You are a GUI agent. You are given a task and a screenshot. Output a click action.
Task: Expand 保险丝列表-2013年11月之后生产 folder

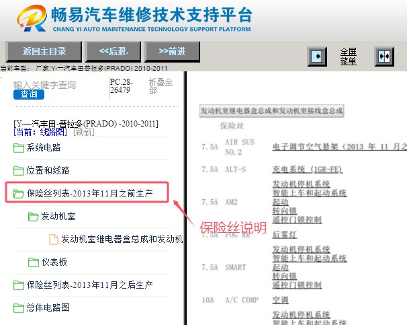coord(90,285)
